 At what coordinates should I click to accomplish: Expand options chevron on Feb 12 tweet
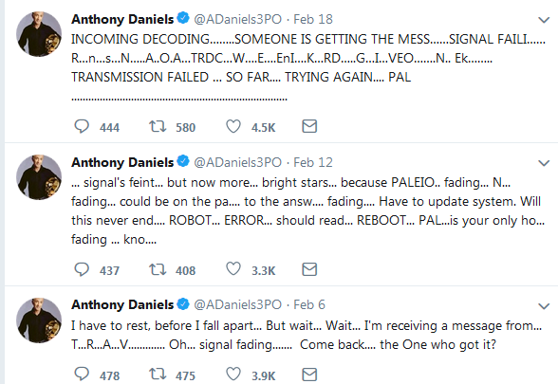click(x=544, y=163)
